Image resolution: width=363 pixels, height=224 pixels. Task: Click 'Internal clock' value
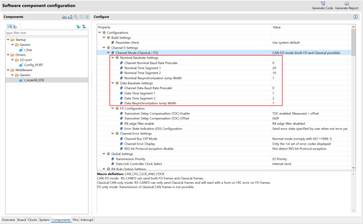click(282, 164)
